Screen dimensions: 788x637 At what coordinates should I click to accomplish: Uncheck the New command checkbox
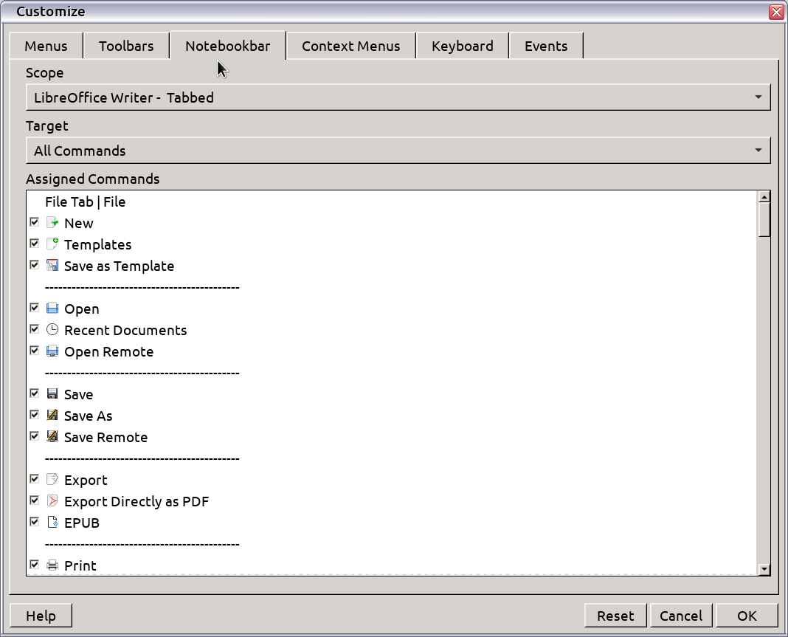click(34, 221)
